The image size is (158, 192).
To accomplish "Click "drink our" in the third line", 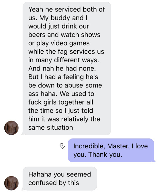I will [75, 26].
